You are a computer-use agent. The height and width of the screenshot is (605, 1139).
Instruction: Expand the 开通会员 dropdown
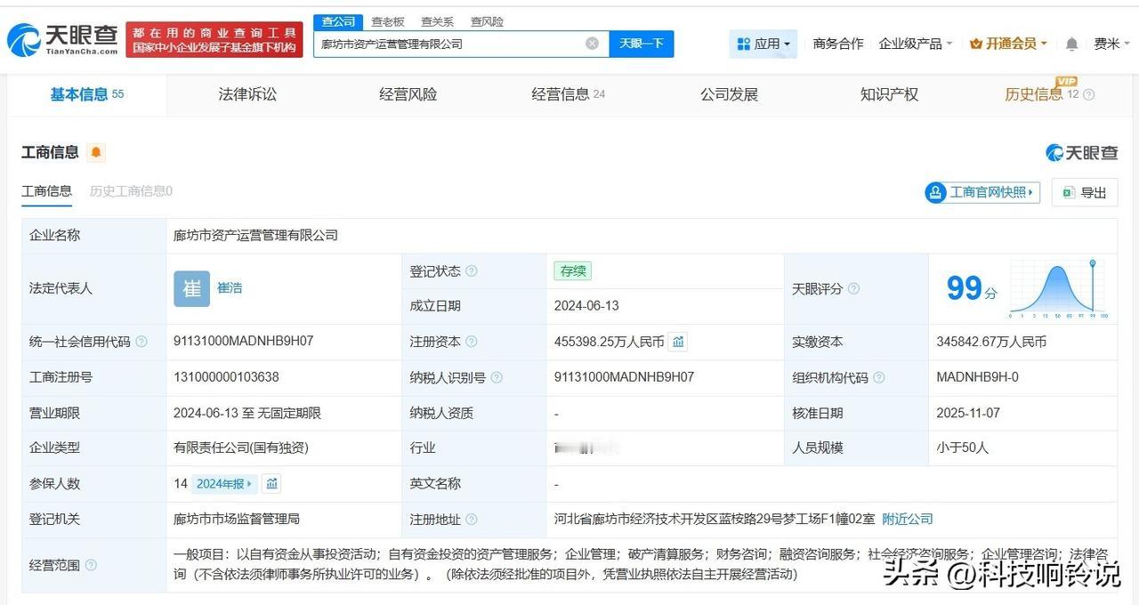click(x=1008, y=44)
